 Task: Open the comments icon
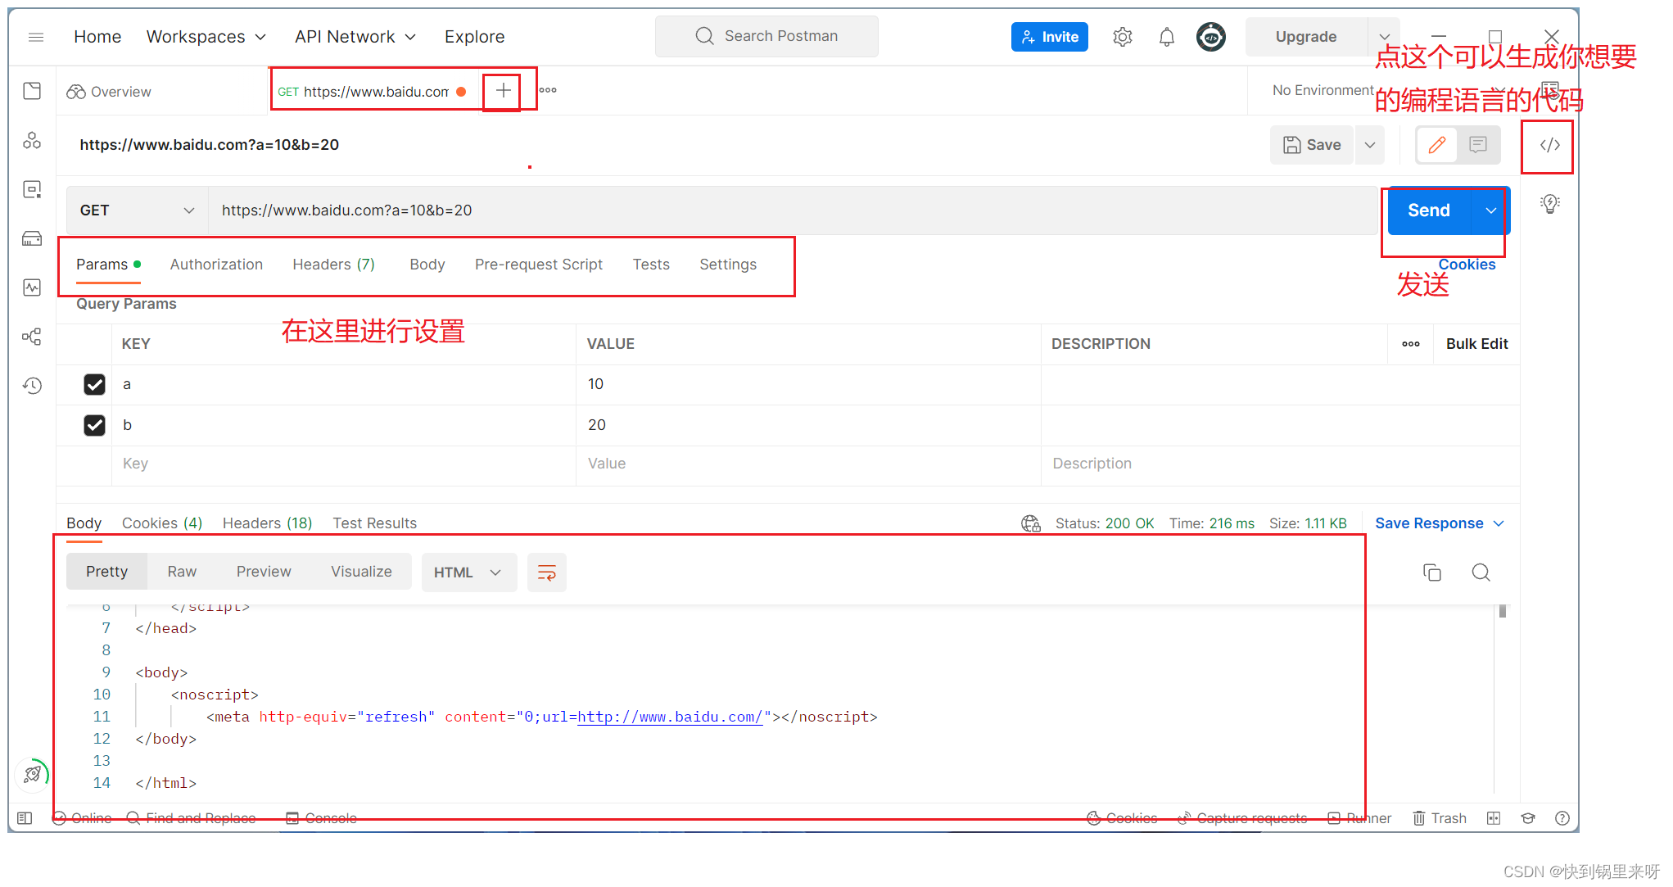pyautogui.click(x=1478, y=145)
